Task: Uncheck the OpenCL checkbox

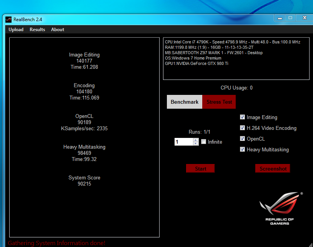Action: (242, 139)
